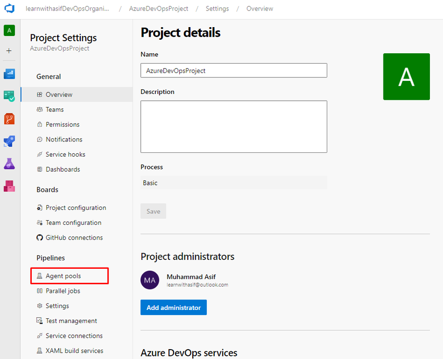443x359 pixels.
Task: Click inside the Description text area
Action: tap(233, 127)
